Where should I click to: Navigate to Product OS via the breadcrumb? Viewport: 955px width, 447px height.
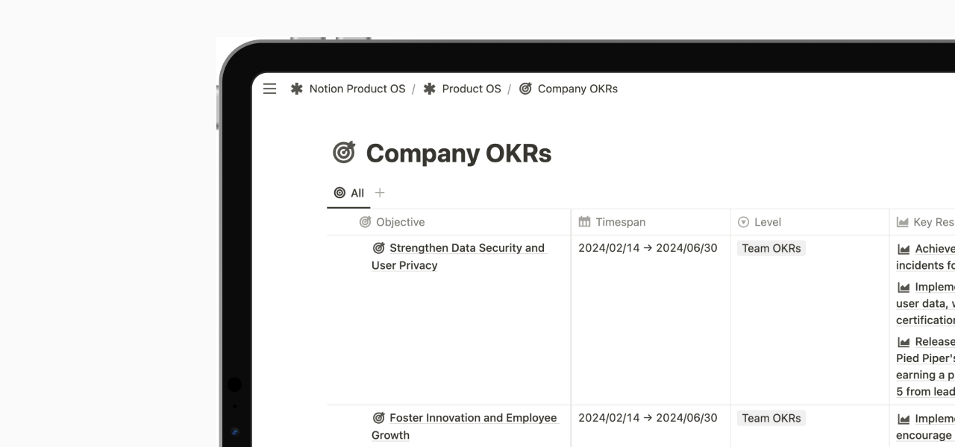tap(471, 89)
